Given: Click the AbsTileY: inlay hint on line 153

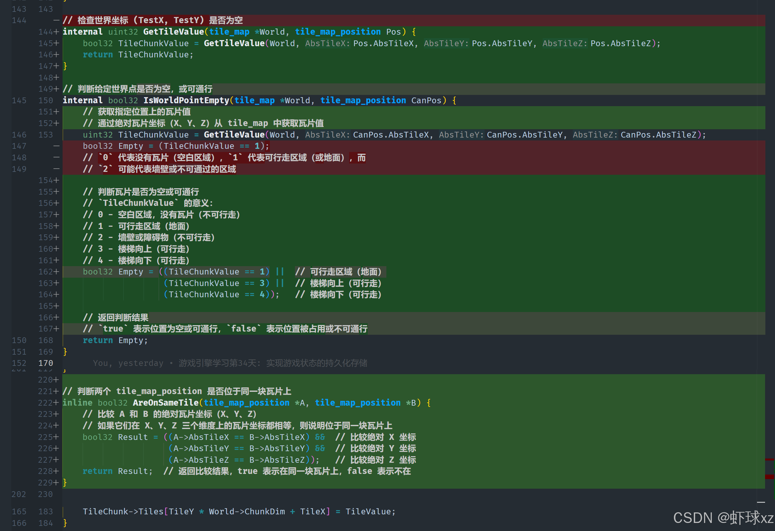Looking at the screenshot, I should pyautogui.click(x=461, y=135).
